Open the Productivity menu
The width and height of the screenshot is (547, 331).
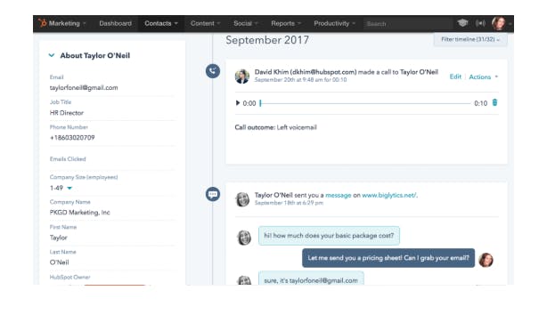[x=335, y=23]
